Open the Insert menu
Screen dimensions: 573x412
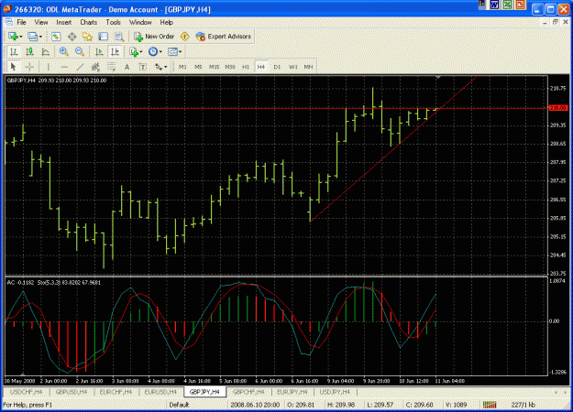click(63, 22)
